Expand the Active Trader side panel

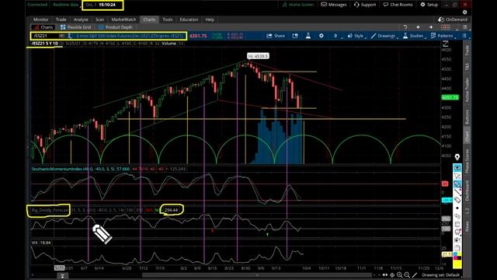[x=467, y=90]
